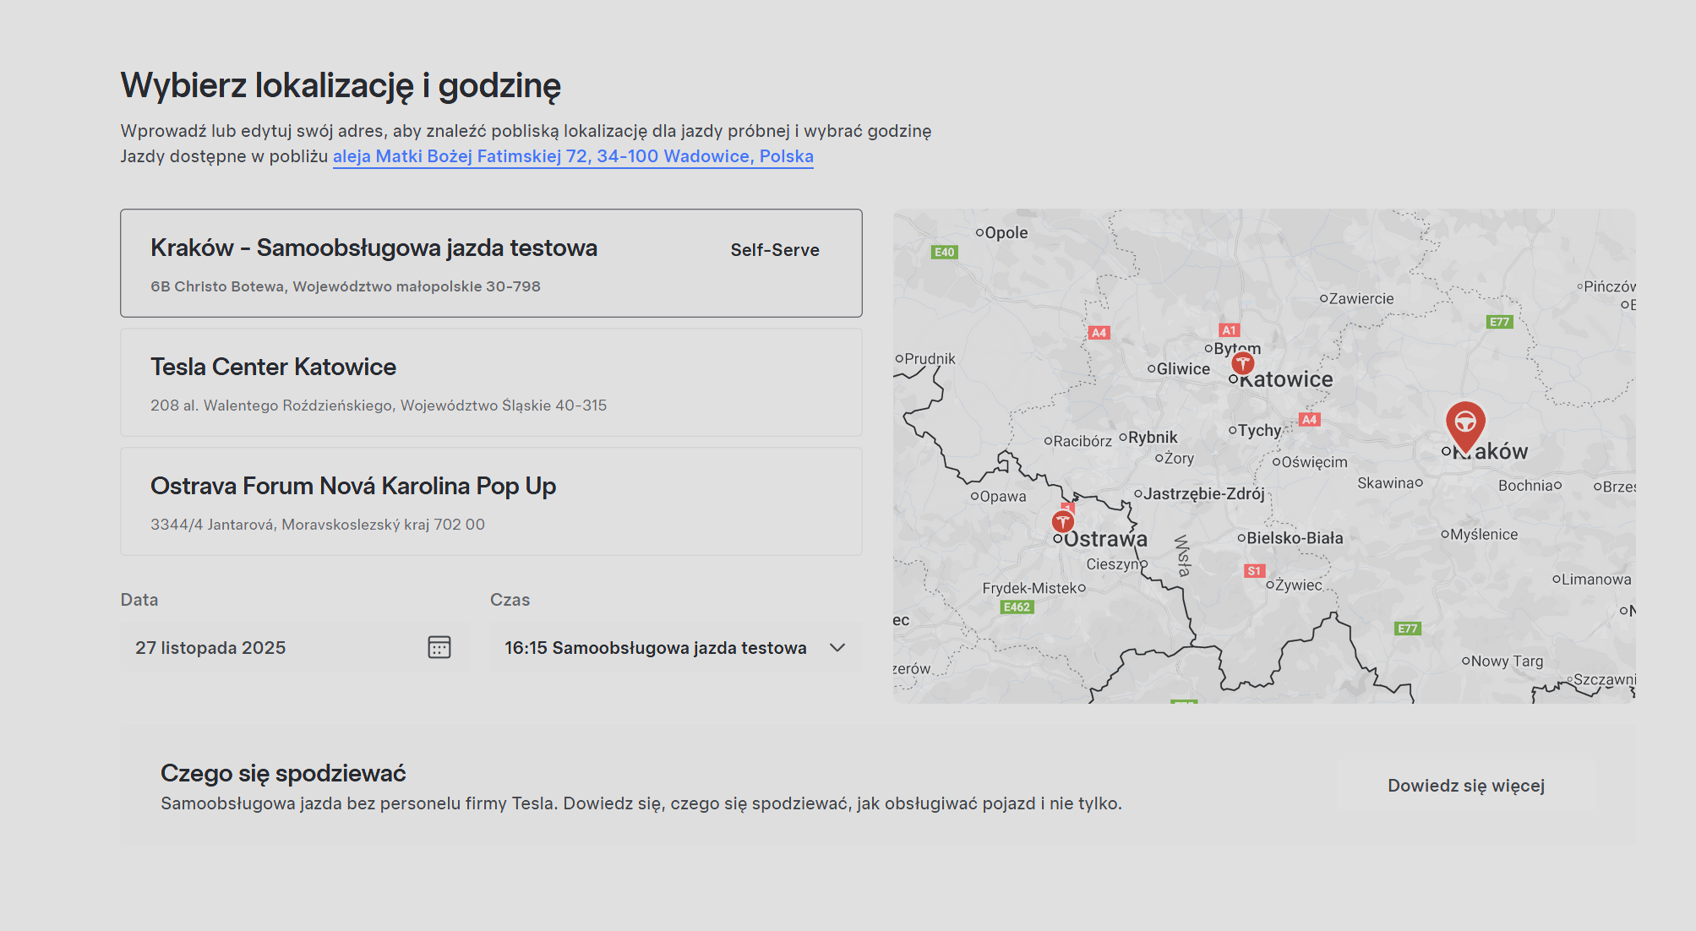Click the Dowiedz się więcej button

pyautogui.click(x=1465, y=786)
